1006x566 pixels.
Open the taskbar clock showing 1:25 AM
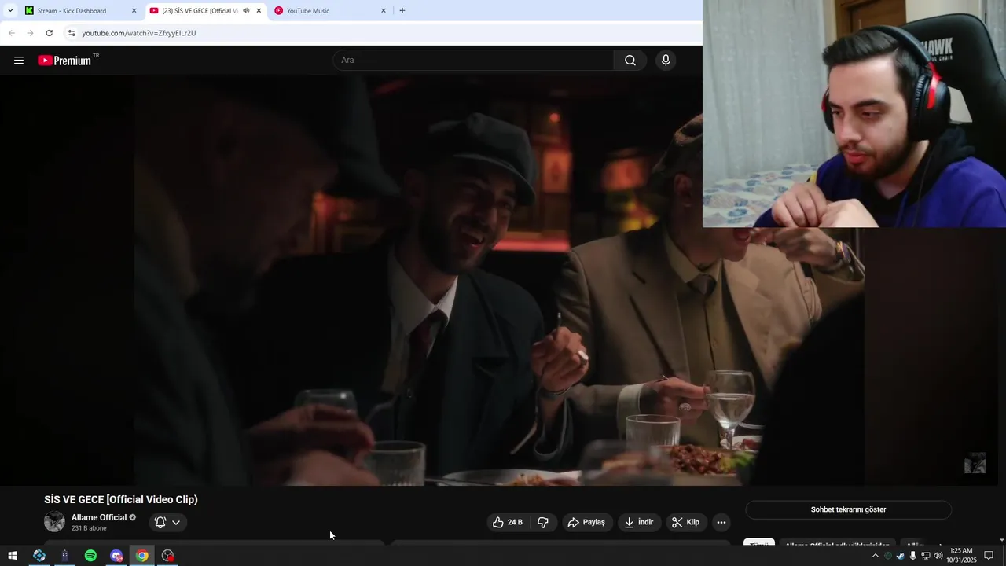click(961, 556)
